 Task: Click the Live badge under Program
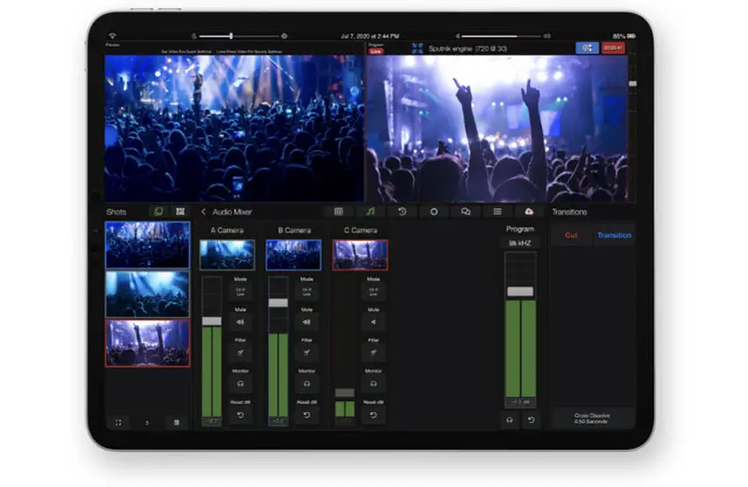[x=376, y=51]
